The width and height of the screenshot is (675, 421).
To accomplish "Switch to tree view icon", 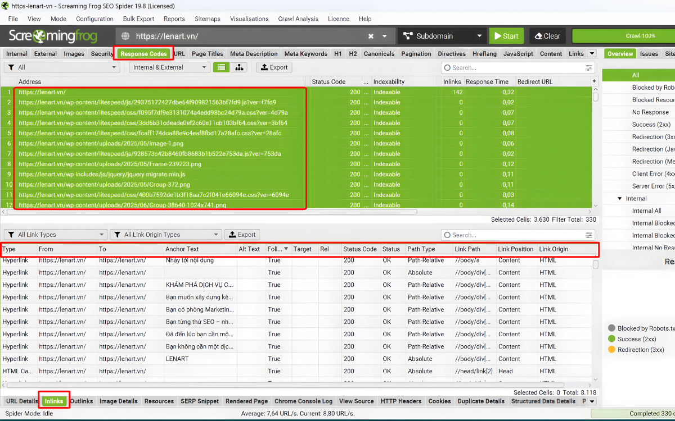I will [240, 67].
